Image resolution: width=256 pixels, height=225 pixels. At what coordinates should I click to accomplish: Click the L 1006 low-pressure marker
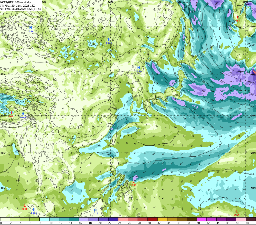coord(236,213)
